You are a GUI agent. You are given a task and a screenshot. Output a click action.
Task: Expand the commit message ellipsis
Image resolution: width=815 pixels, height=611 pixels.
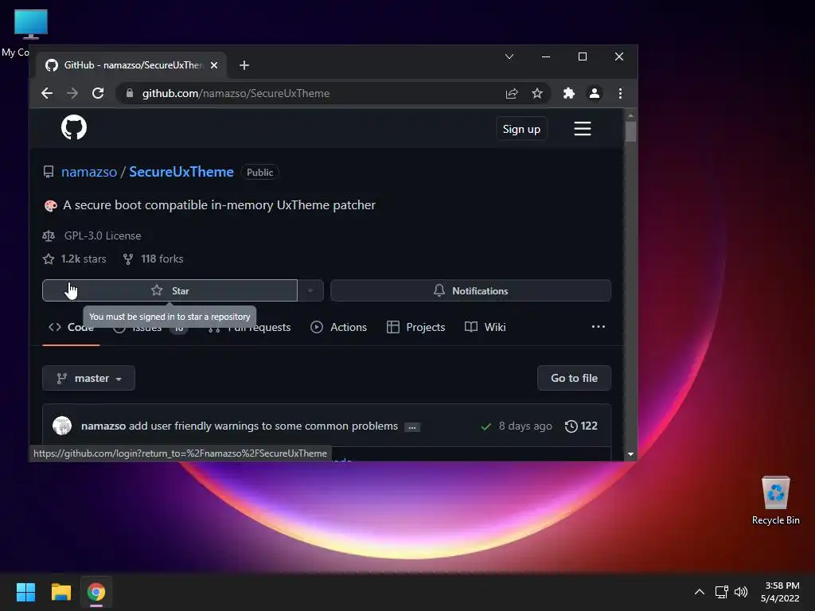click(x=412, y=427)
